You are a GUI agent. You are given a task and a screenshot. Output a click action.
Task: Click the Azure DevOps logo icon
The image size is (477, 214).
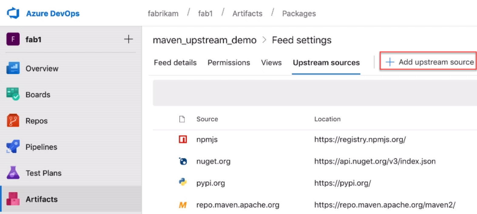click(x=13, y=13)
